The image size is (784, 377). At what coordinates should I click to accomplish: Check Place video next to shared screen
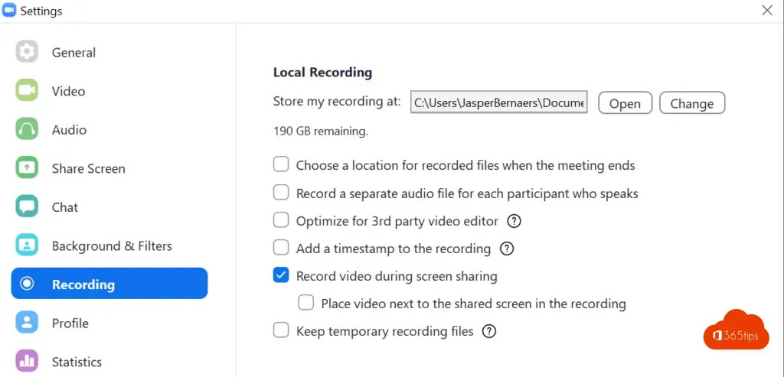pos(306,303)
